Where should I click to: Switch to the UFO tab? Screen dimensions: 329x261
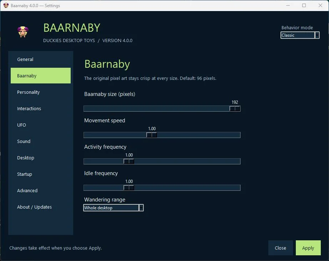(x=40, y=125)
